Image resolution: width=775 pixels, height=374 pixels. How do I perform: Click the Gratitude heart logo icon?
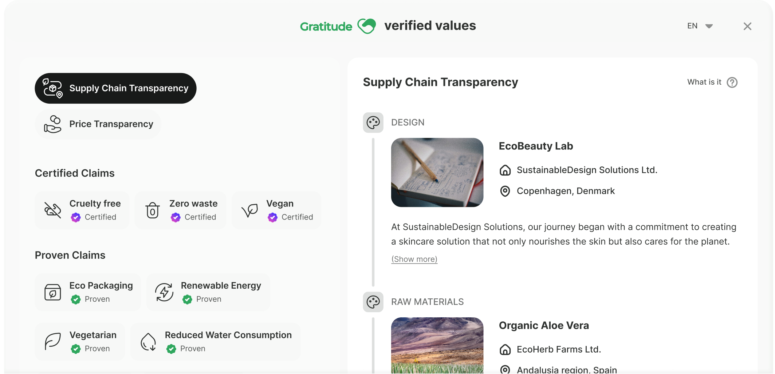point(366,26)
